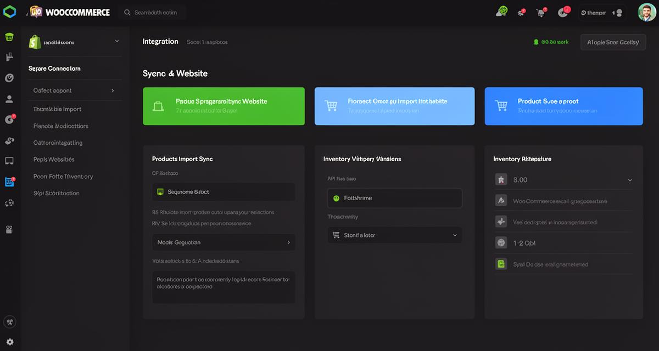Click into the search field in top bar
The image size is (659, 351).
click(x=152, y=12)
